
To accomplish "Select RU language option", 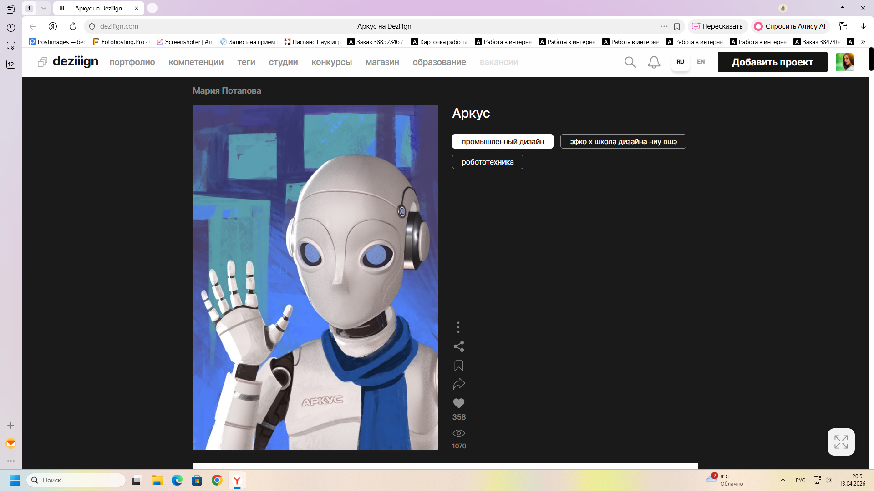I will (x=680, y=62).
